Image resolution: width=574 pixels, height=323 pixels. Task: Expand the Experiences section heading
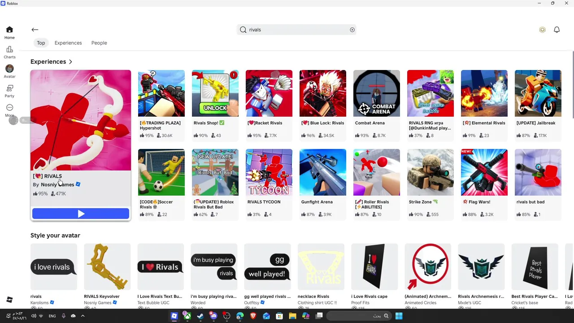coord(51,61)
